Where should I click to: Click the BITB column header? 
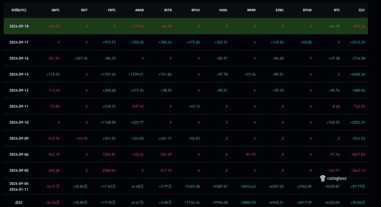tap(168, 10)
